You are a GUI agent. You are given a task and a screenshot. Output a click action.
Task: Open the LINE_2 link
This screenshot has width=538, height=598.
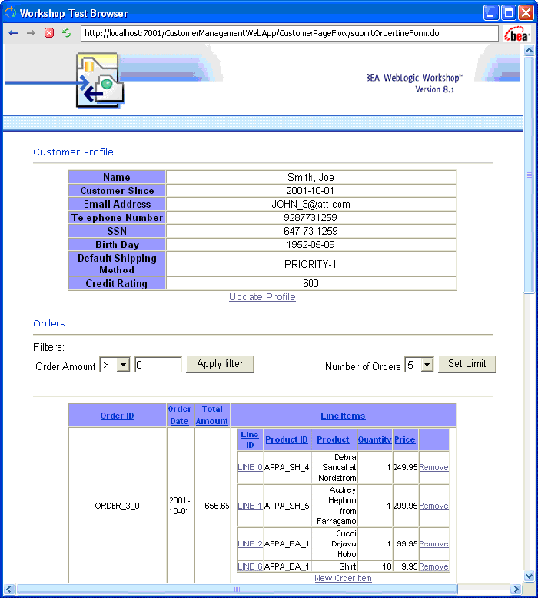click(250, 544)
